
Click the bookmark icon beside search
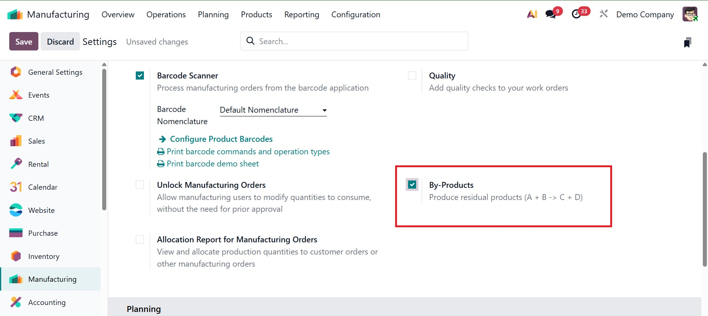point(687,42)
